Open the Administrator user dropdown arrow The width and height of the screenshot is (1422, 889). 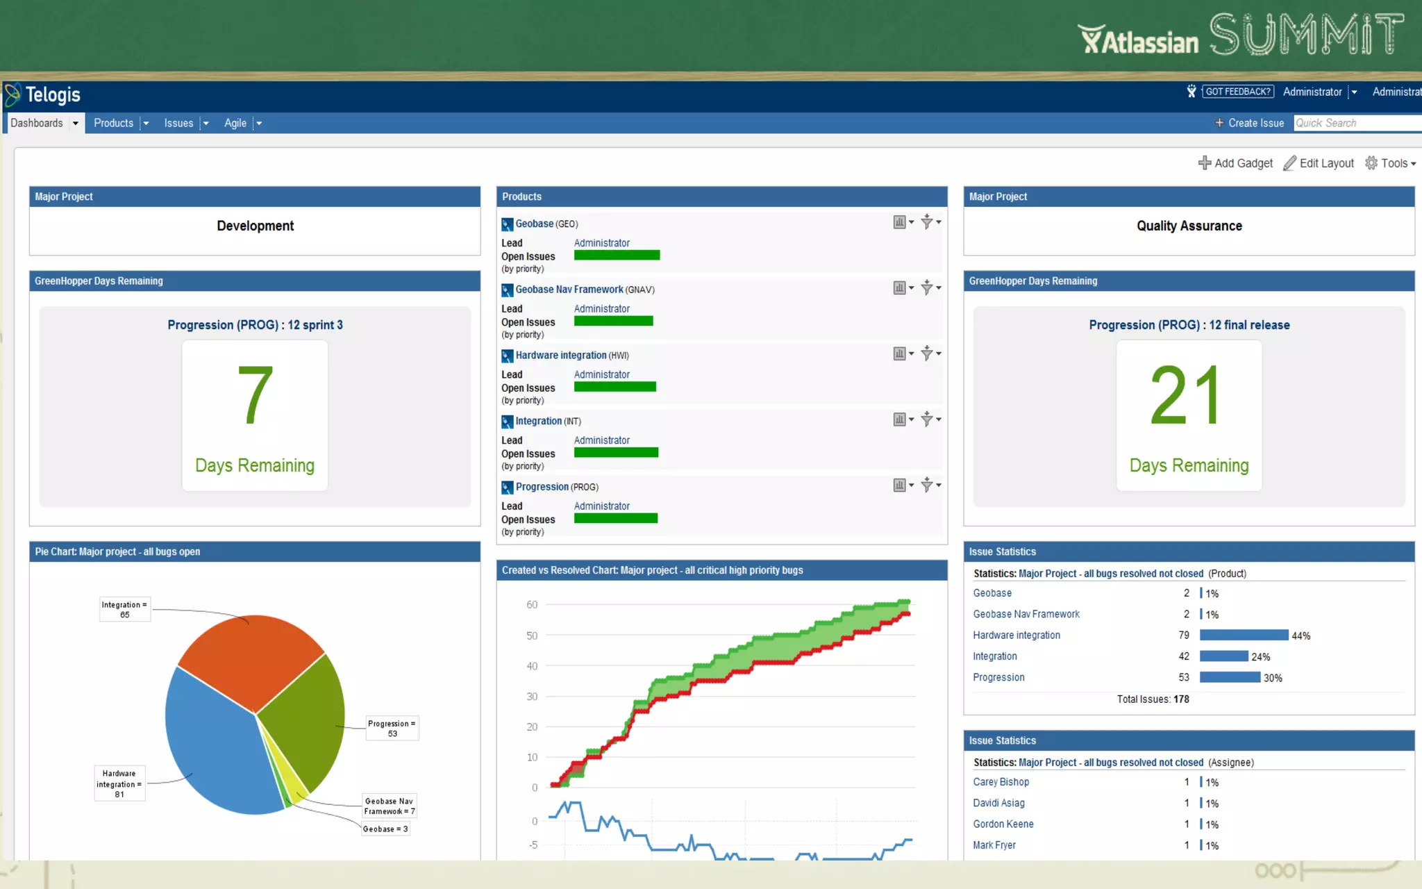[1354, 92]
